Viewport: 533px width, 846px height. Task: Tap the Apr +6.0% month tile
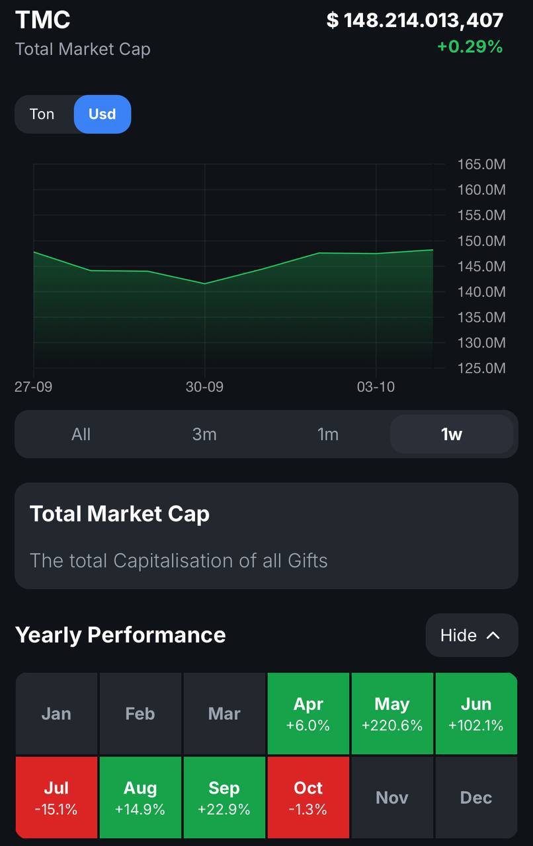pyautogui.click(x=308, y=714)
